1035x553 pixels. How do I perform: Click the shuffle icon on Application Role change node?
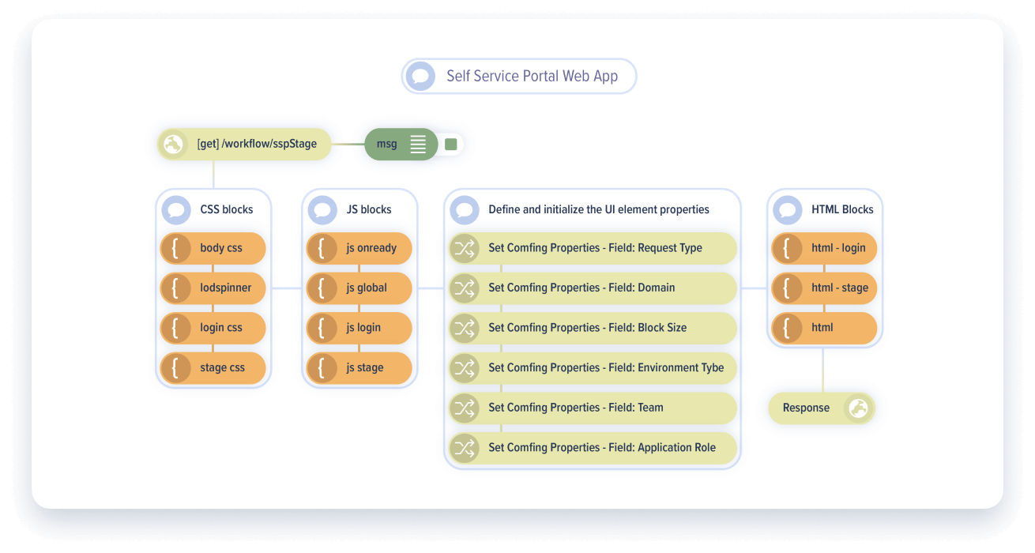tap(465, 447)
